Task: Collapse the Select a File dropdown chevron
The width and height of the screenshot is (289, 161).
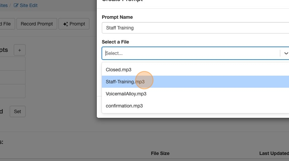Action: (286, 53)
